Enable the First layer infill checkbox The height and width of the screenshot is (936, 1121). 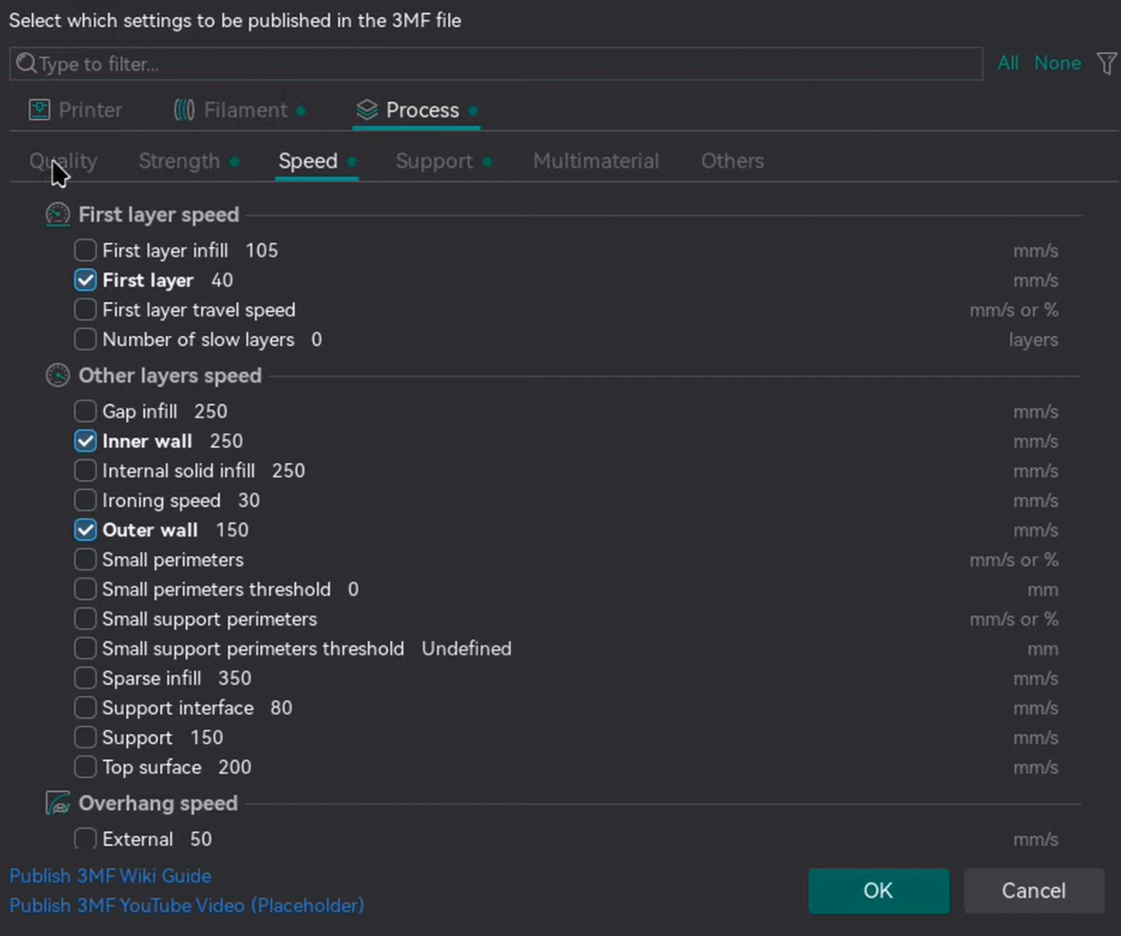pos(85,250)
